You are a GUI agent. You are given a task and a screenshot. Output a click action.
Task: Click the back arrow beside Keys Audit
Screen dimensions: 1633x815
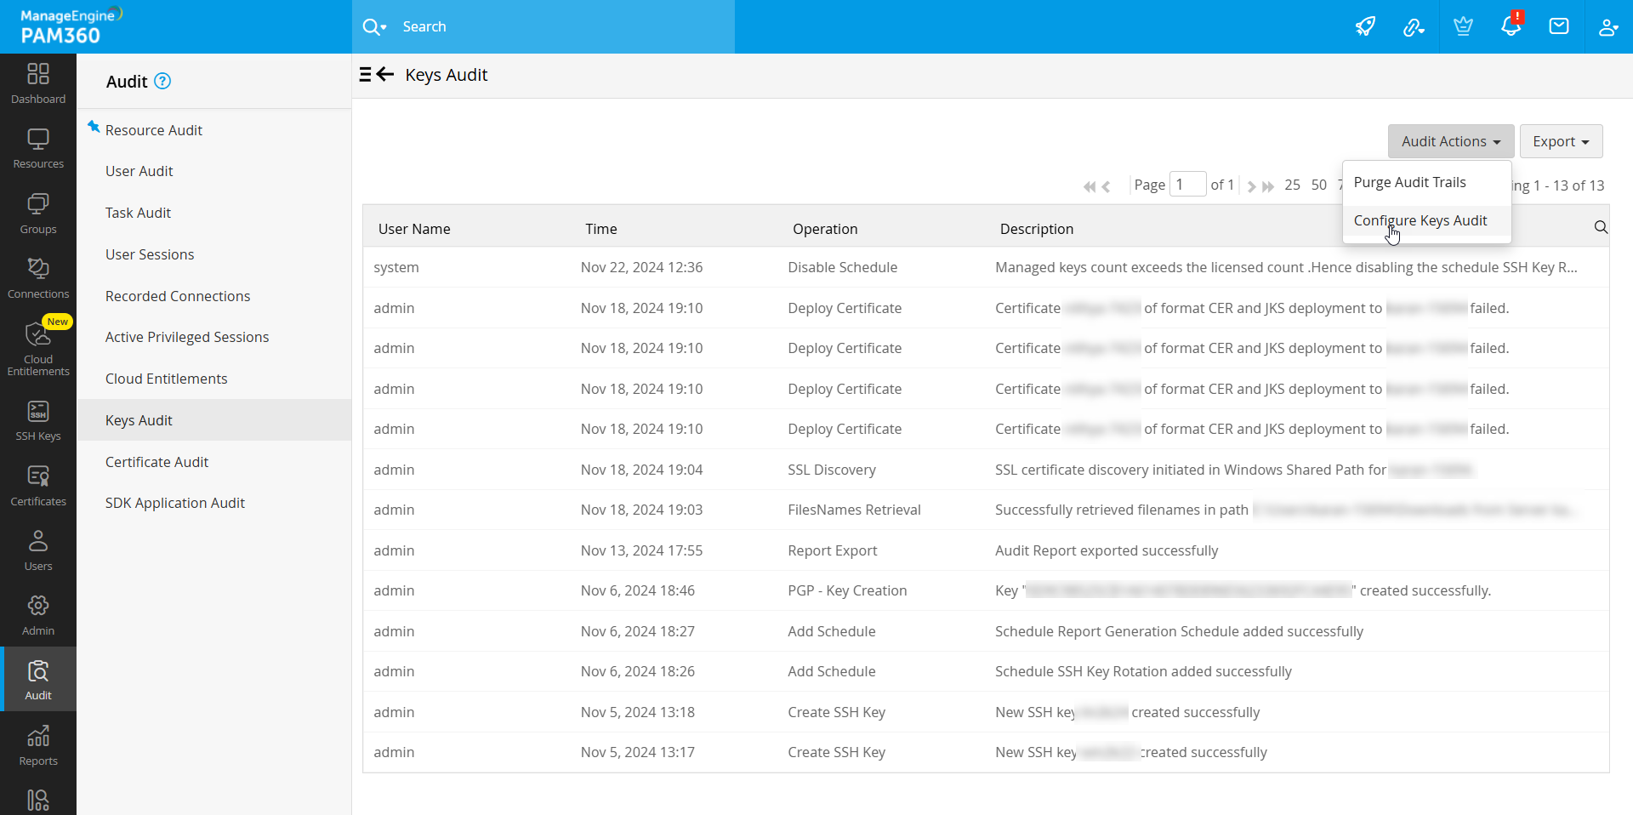pos(385,75)
